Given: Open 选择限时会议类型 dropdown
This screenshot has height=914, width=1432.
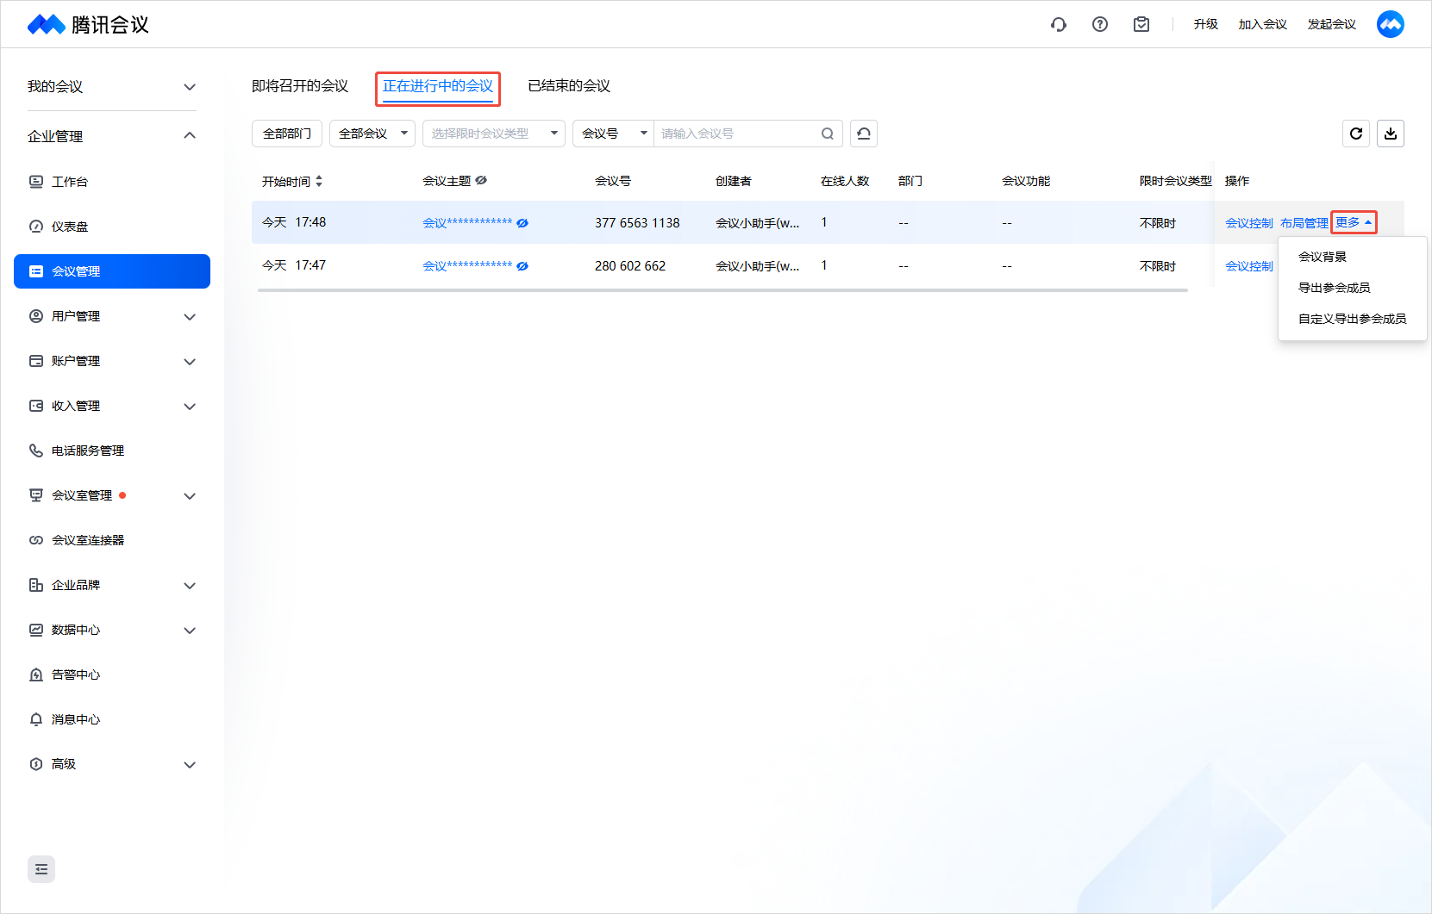Looking at the screenshot, I should 494,134.
